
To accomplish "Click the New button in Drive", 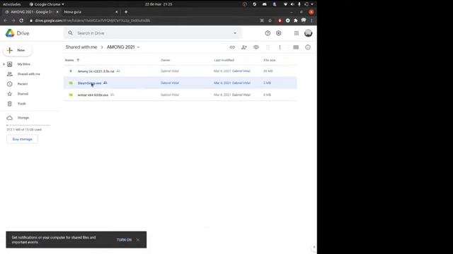I will click(x=18, y=50).
